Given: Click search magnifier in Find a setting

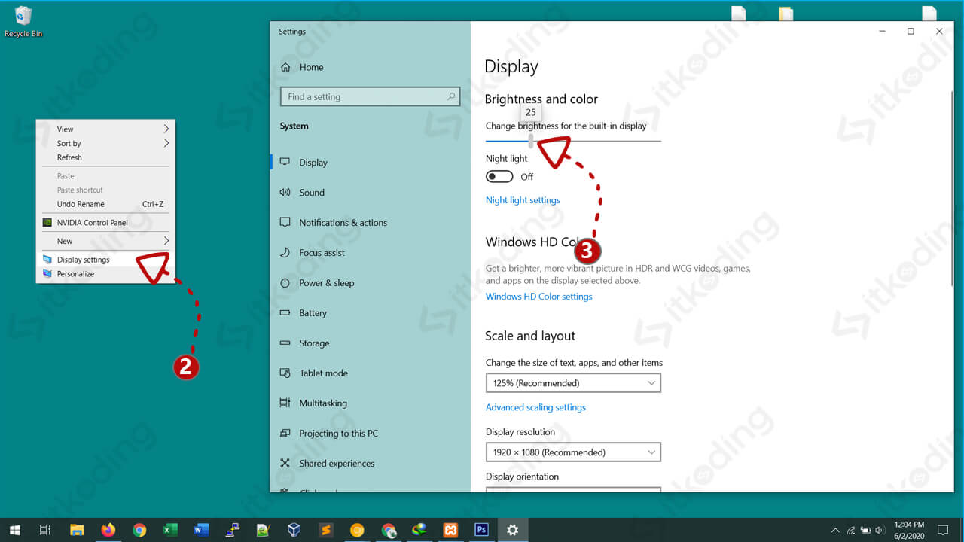Looking at the screenshot, I should [x=451, y=96].
